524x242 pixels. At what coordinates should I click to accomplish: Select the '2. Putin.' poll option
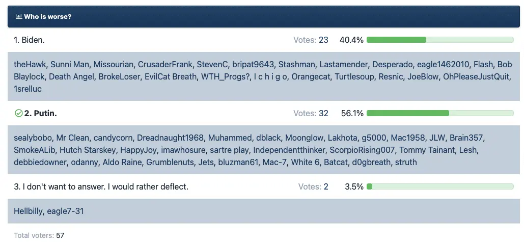[x=40, y=113]
